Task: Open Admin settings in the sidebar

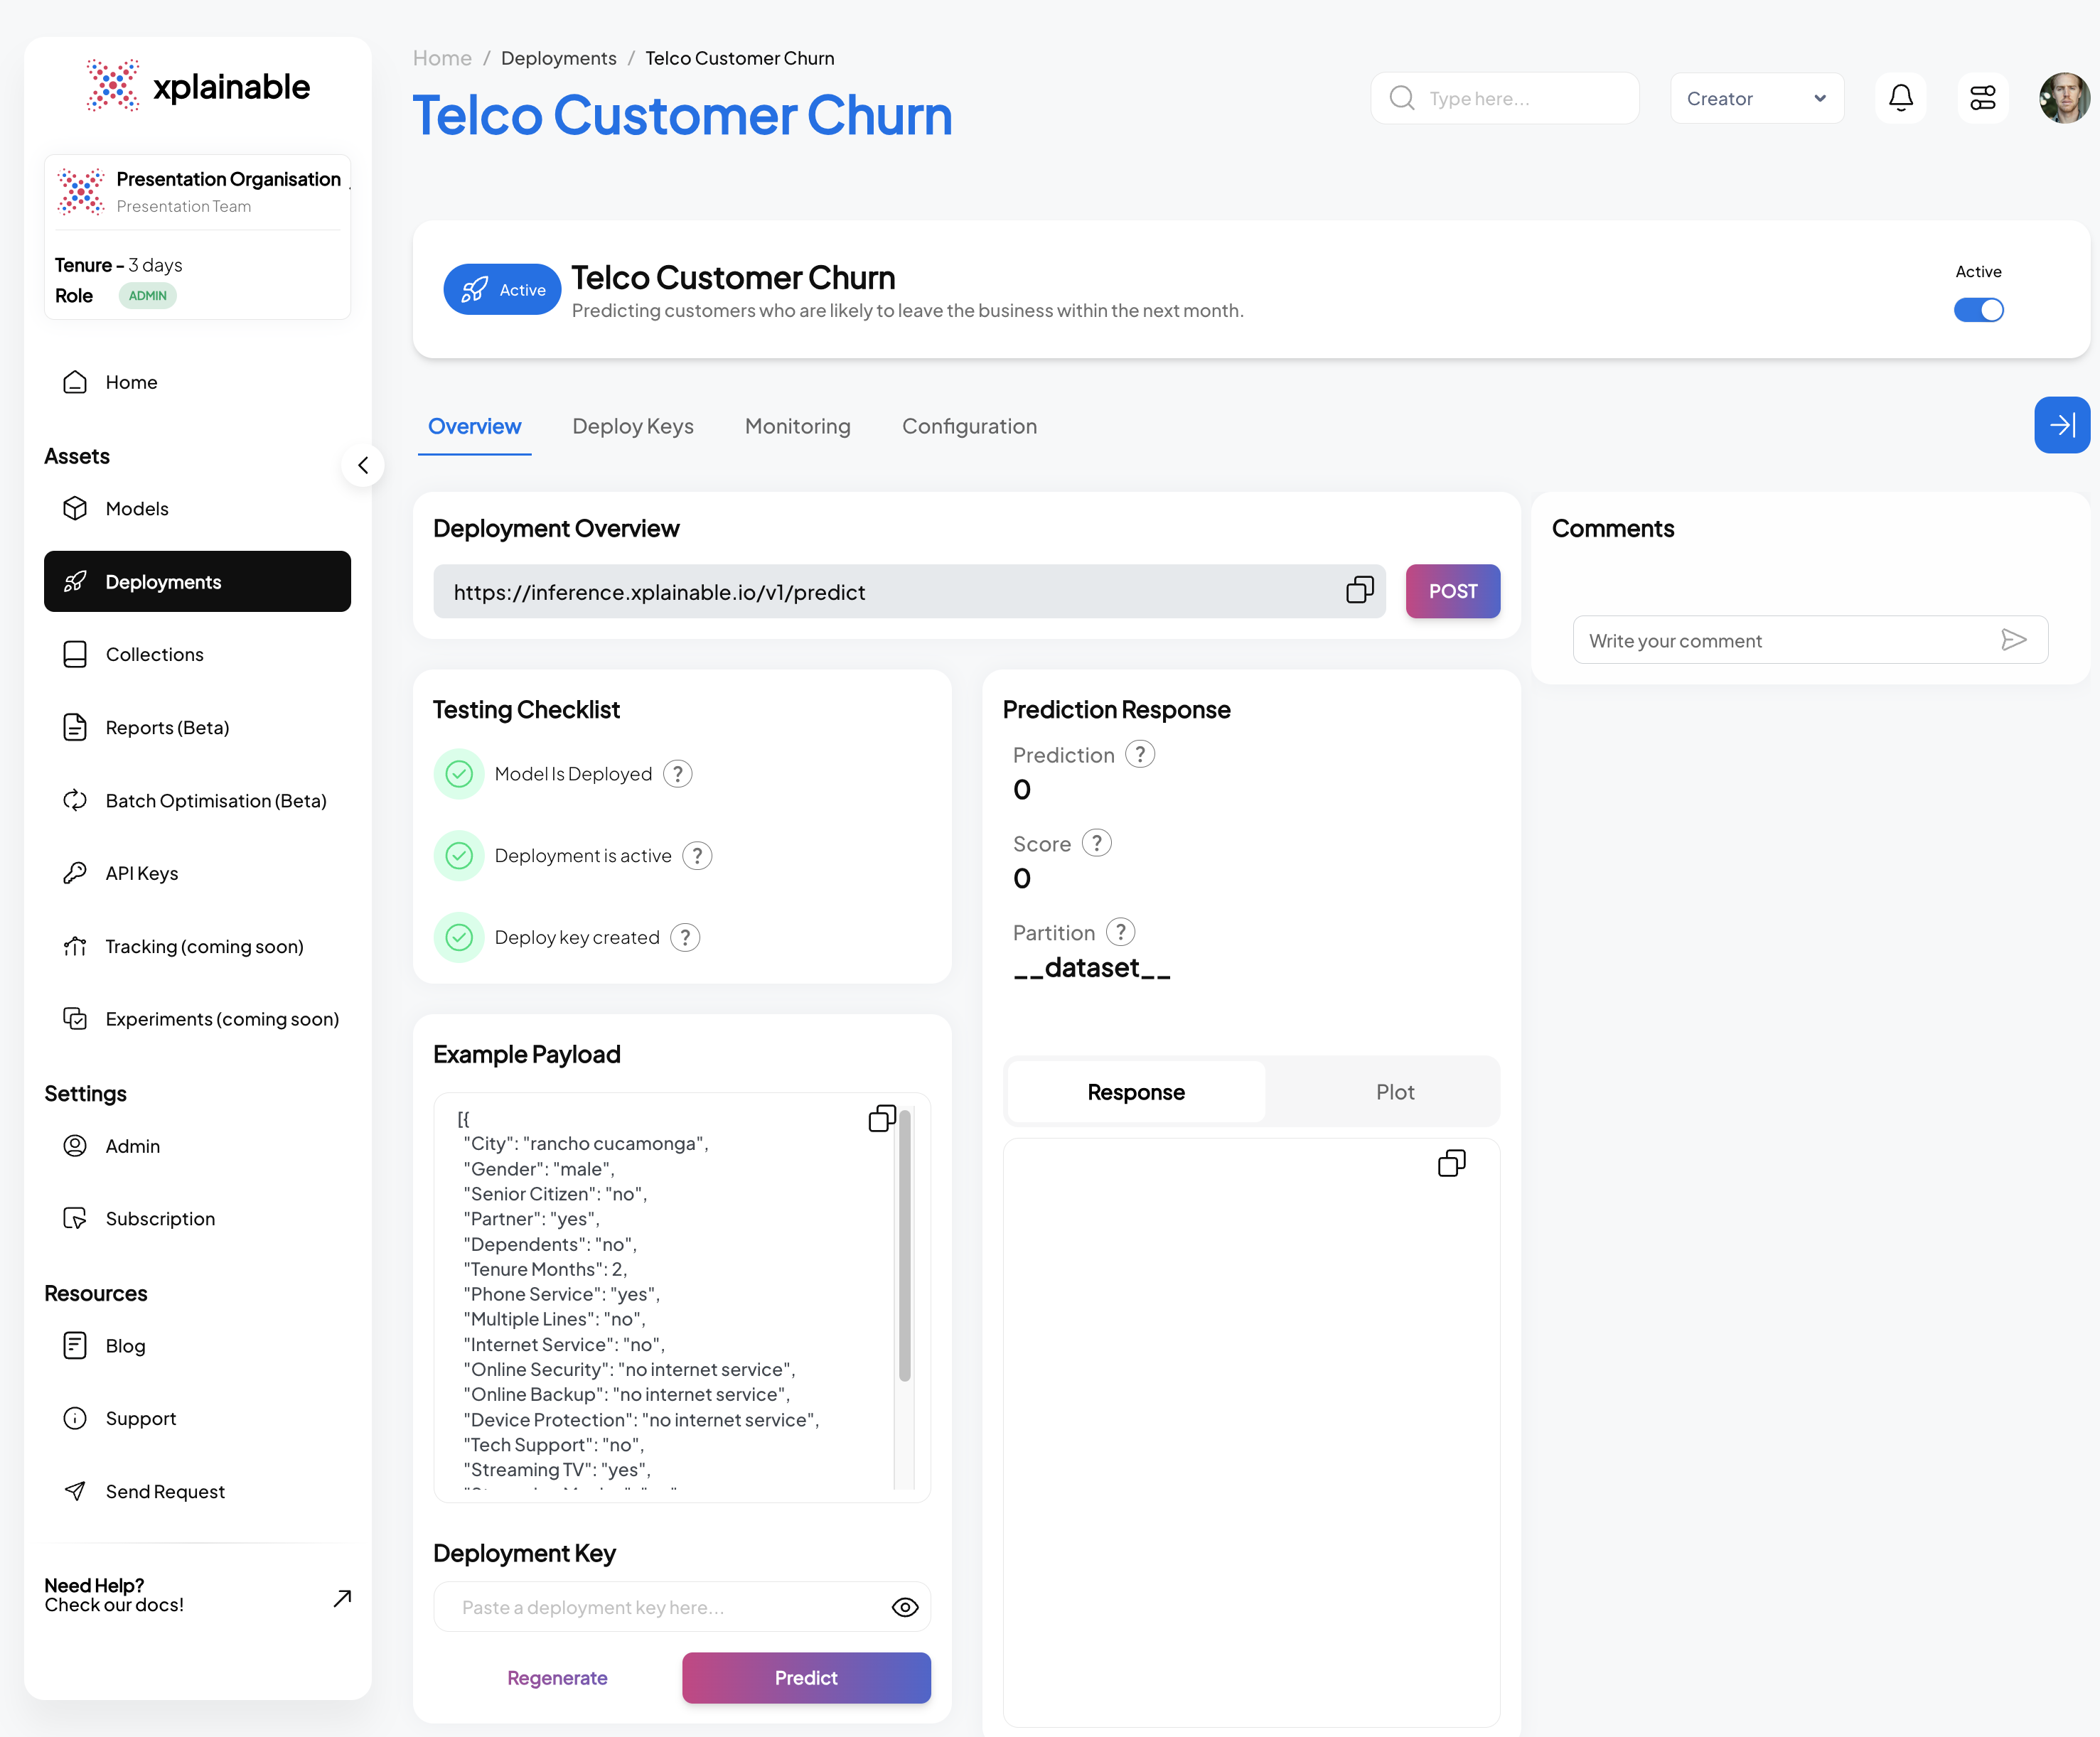Action: 197,1146
